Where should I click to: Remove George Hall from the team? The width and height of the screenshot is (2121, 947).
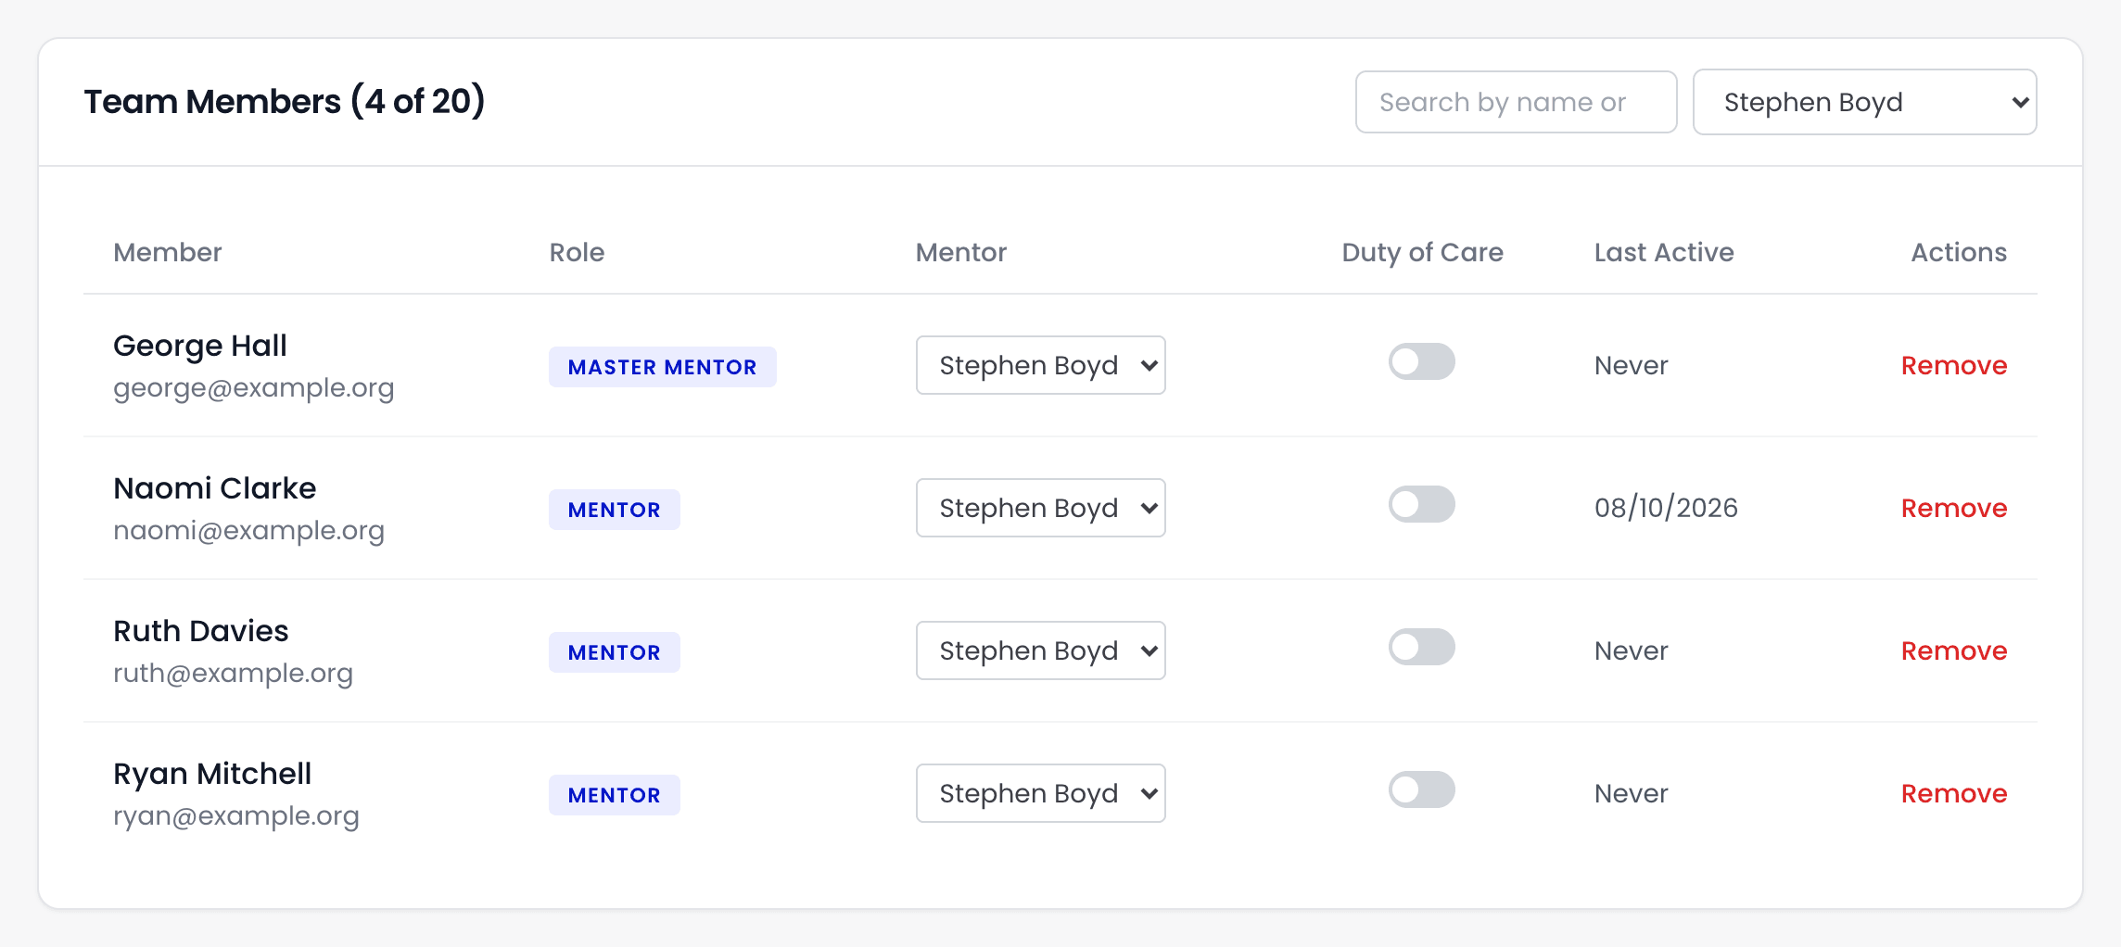pyautogui.click(x=1953, y=365)
